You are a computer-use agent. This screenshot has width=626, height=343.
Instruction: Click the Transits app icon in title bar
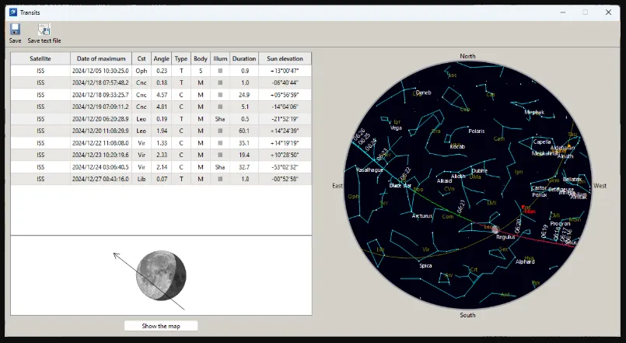click(13, 12)
